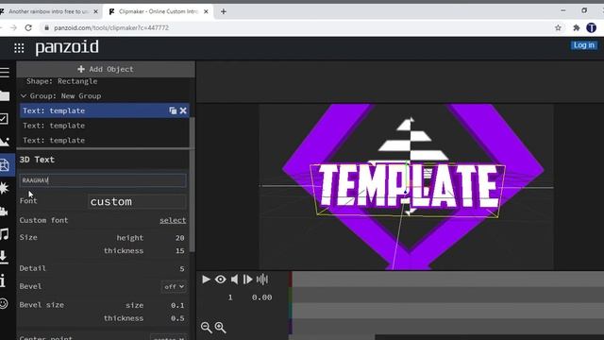Mute audio with the speaker icon
Screen dimensions: 604x340
(x=234, y=280)
